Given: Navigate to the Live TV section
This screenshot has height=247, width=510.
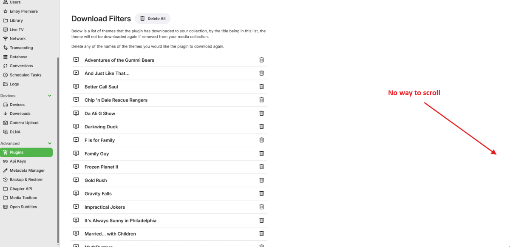Looking at the screenshot, I should [18, 29].
